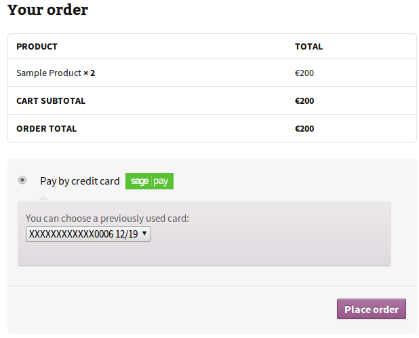Click the Pay by credit card label
The height and width of the screenshot is (338, 419).
coord(79,181)
